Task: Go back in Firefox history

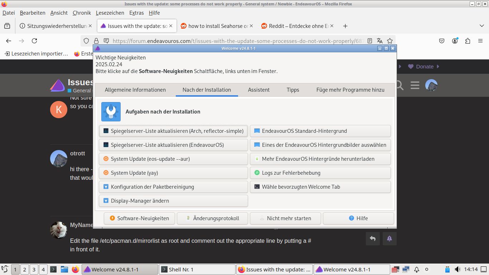Action: [x=9, y=41]
